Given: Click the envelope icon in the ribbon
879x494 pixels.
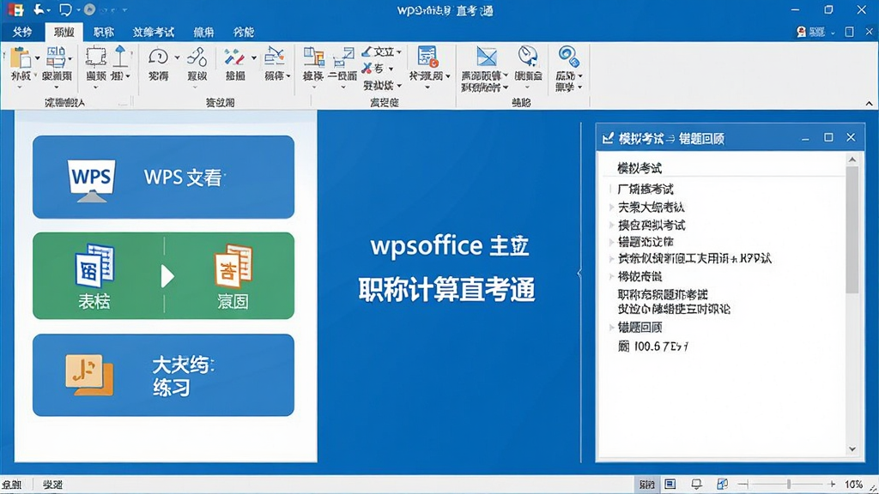Looking at the screenshot, I should 486,57.
